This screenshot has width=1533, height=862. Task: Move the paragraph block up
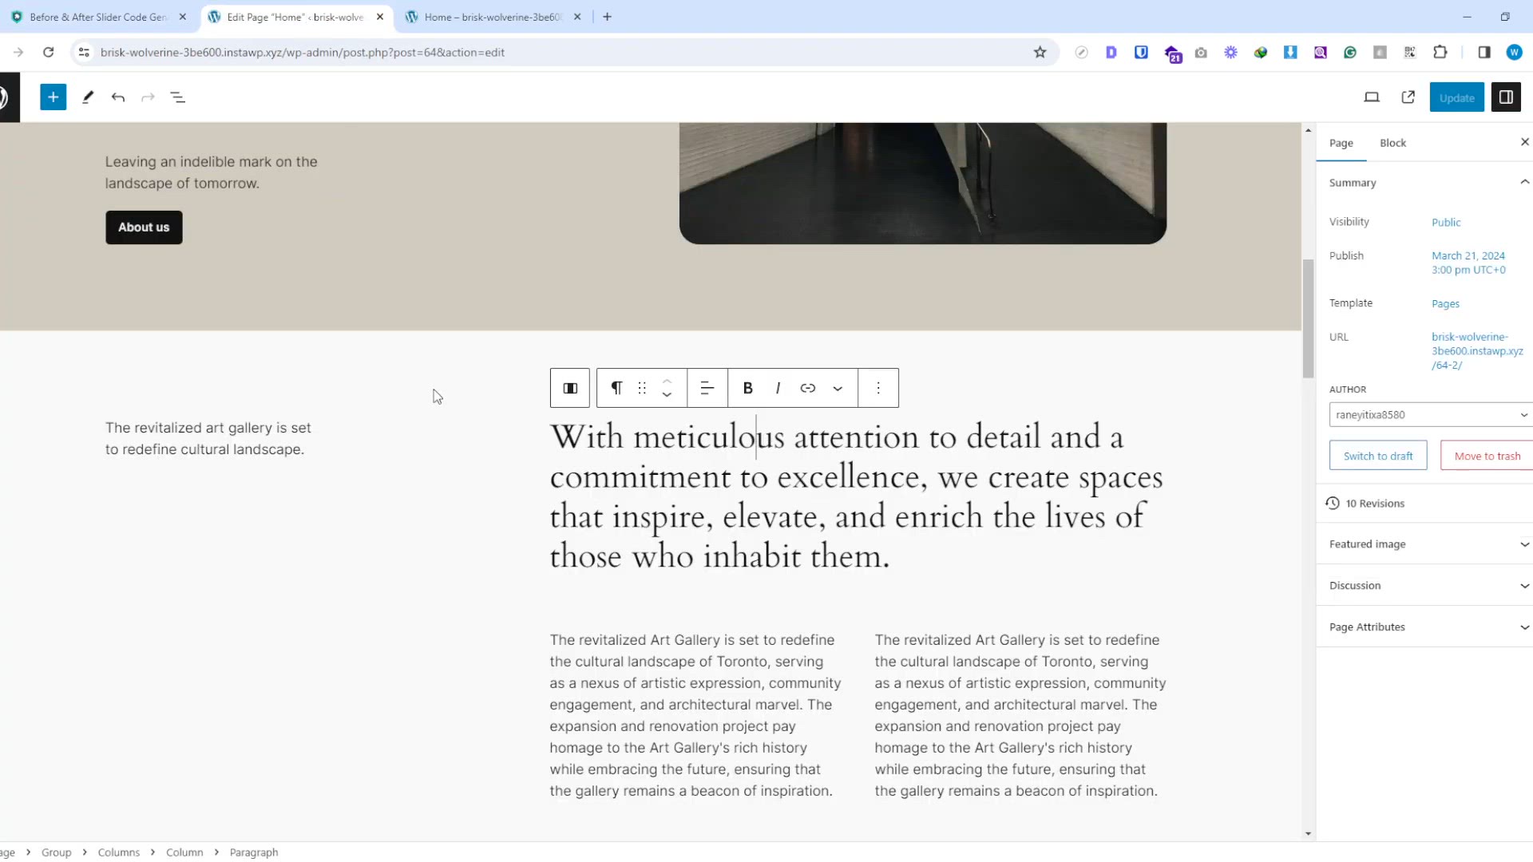[x=667, y=380]
